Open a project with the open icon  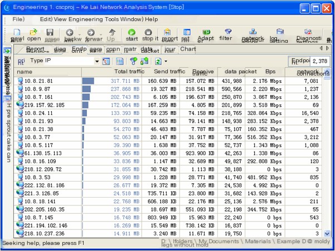click(x=33, y=32)
